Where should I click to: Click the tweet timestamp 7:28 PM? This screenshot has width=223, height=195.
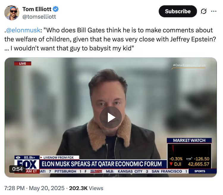(x=15, y=188)
